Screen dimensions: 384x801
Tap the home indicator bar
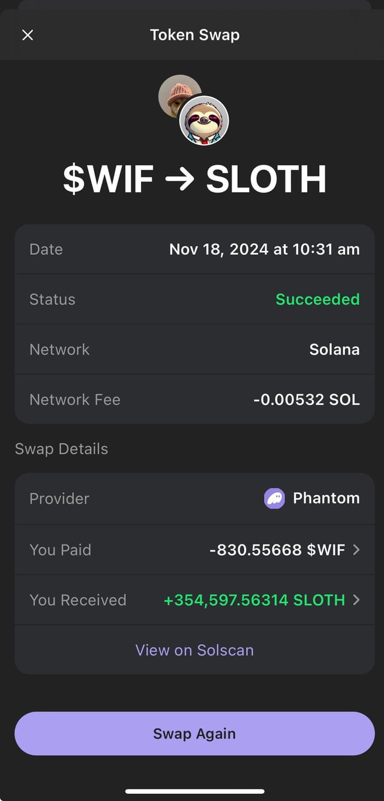[x=194, y=791]
